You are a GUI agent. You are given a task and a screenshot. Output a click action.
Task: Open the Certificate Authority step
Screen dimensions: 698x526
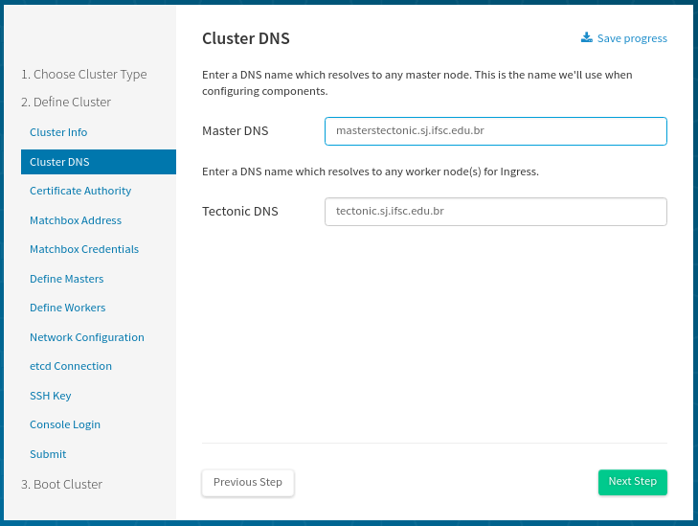[x=80, y=191]
